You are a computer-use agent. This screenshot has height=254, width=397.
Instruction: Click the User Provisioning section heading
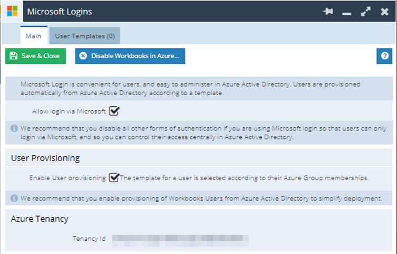point(45,158)
